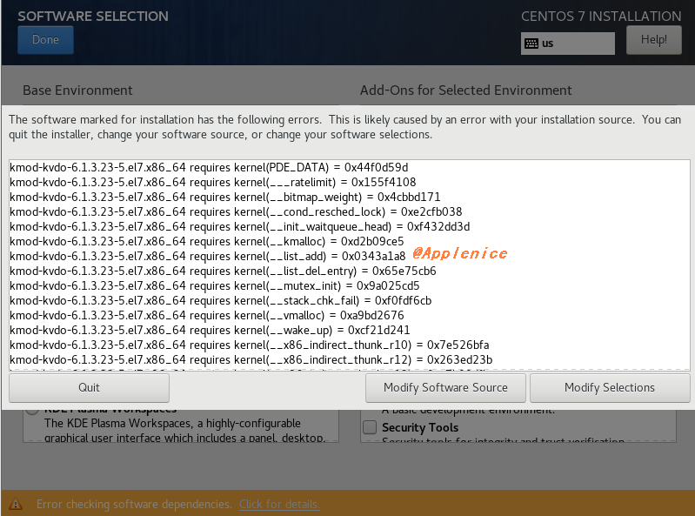The width and height of the screenshot is (695, 516).
Task: Select the kernel(__mutex_init) error line
Action: point(215,285)
